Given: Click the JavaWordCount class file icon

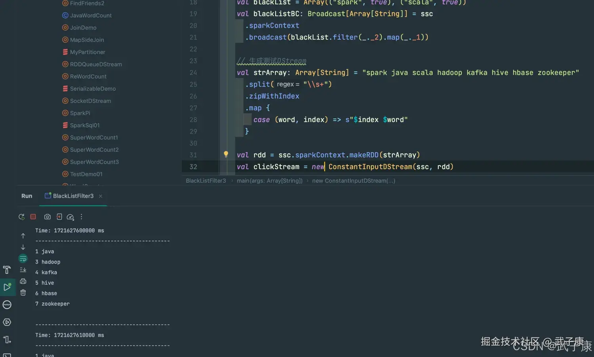Looking at the screenshot, I should [x=65, y=15].
